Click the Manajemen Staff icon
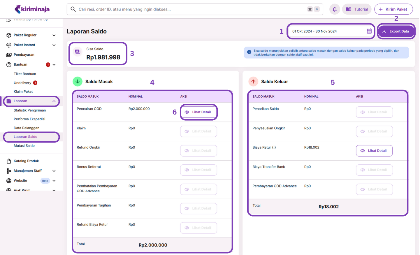This screenshot has width=420, height=255. 9,171
